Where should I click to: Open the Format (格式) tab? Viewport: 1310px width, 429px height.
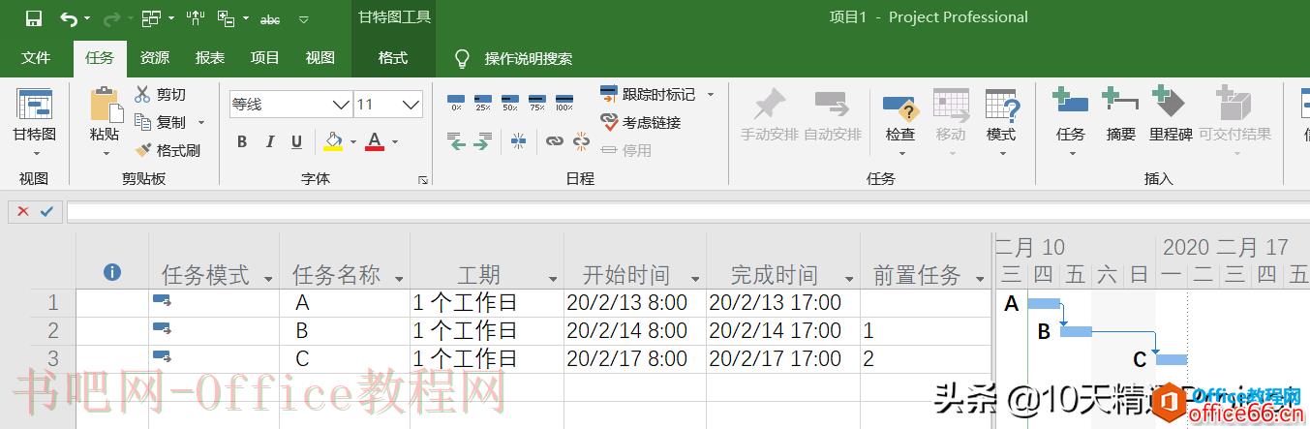point(393,58)
